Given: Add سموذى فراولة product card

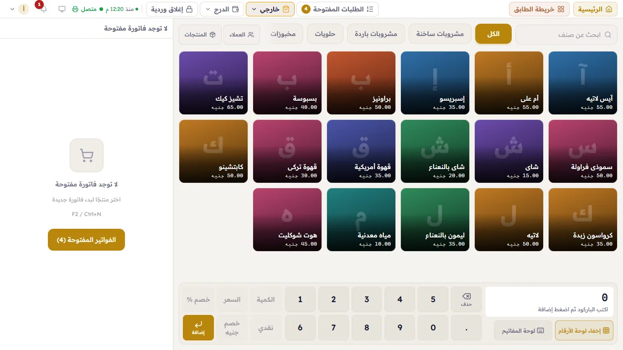Looking at the screenshot, I should tap(583, 151).
